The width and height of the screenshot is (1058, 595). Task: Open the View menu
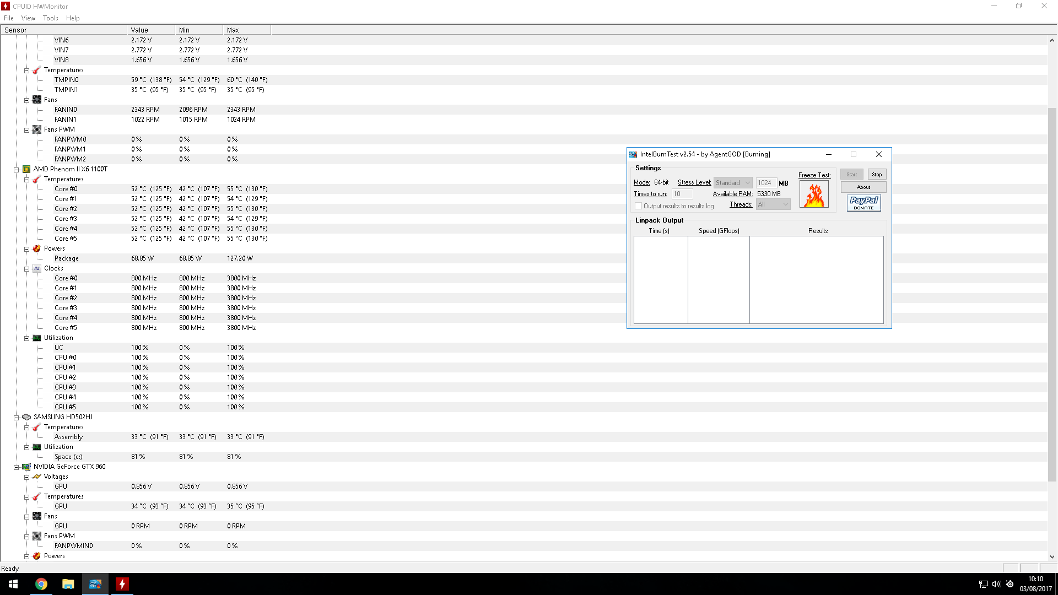[28, 18]
